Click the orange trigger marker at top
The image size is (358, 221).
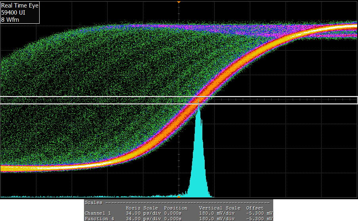point(179,2)
